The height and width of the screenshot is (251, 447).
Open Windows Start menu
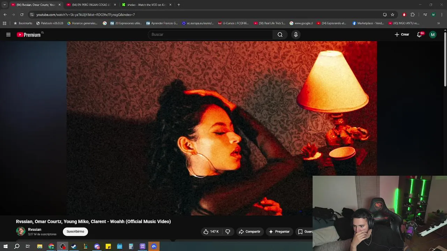[6, 246]
